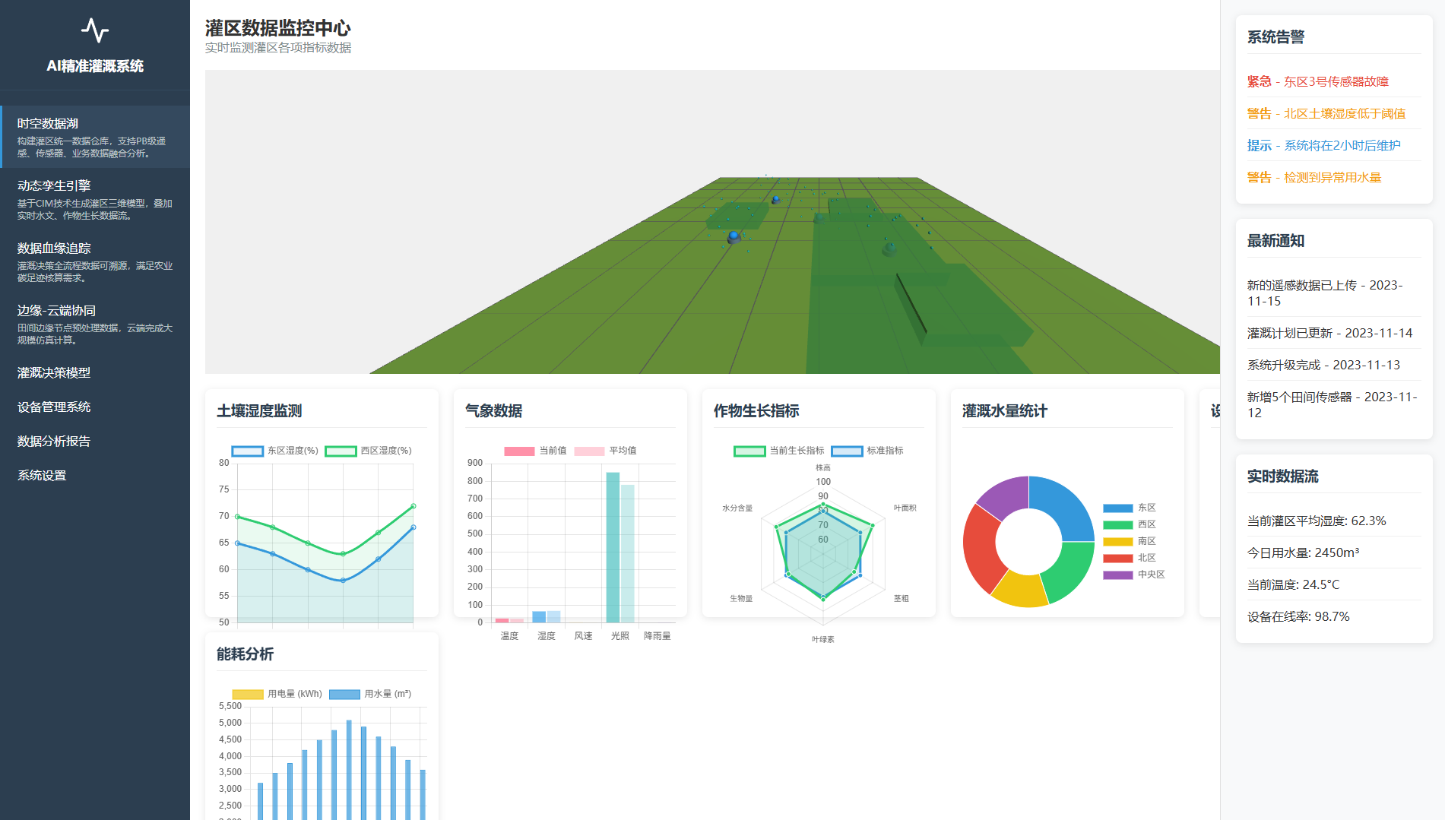The width and height of the screenshot is (1445, 820).
Task: Toggle 西区湿度(%) legend in soil chart
Action: (x=369, y=451)
